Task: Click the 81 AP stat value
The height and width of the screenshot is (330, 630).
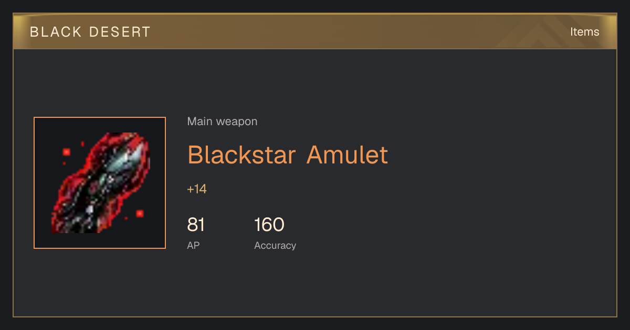Action: (196, 225)
